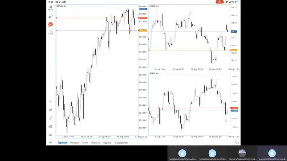
Task: Tap the new order document-plus icon
Action: pyautogui.click(x=51, y=33)
